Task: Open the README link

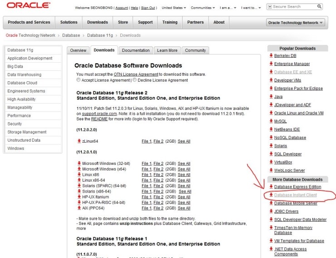Action: 99,119
